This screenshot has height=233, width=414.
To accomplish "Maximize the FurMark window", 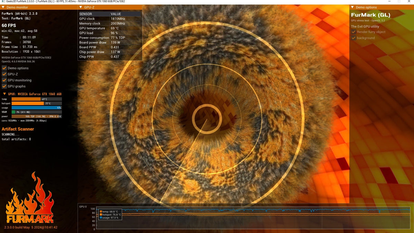I will click(x=399, y=1).
